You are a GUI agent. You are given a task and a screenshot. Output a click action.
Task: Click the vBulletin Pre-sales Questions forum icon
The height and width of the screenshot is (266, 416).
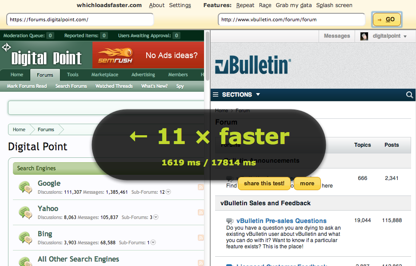(x=230, y=221)
